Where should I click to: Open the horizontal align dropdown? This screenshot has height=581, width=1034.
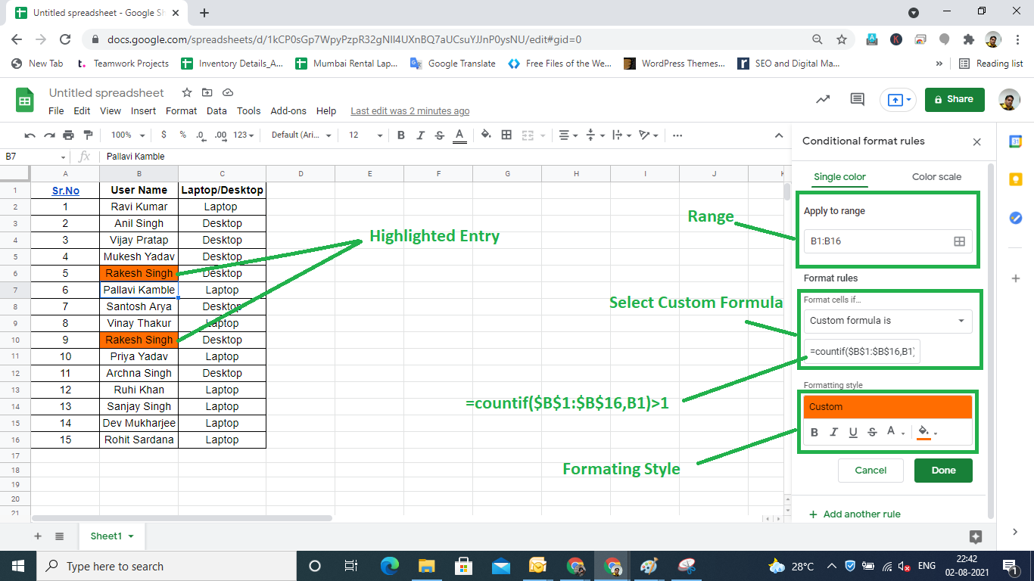568,135
